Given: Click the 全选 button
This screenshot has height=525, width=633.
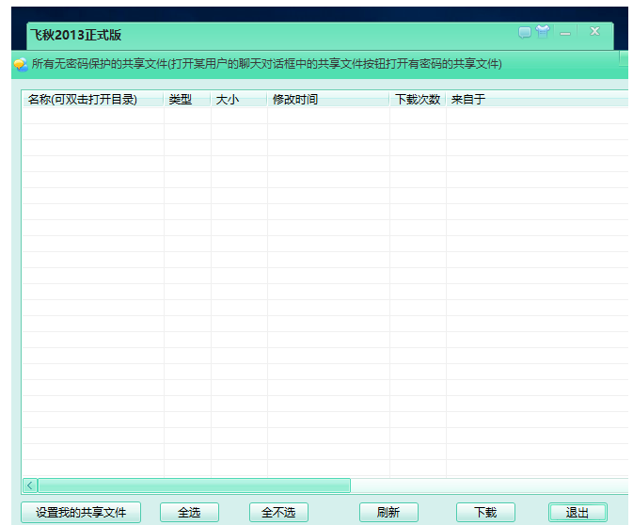Looking at the screenshot, I should 189,513.
